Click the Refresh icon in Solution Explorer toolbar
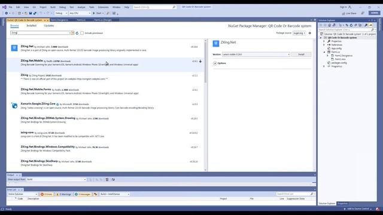Screen dimensions: 383x215 (x=351, y=25)
